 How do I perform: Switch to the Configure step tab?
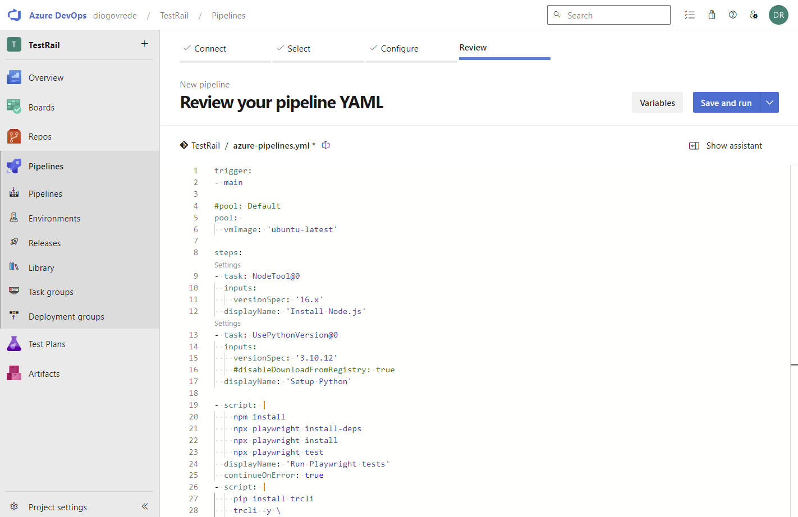(x=399, y=49)
